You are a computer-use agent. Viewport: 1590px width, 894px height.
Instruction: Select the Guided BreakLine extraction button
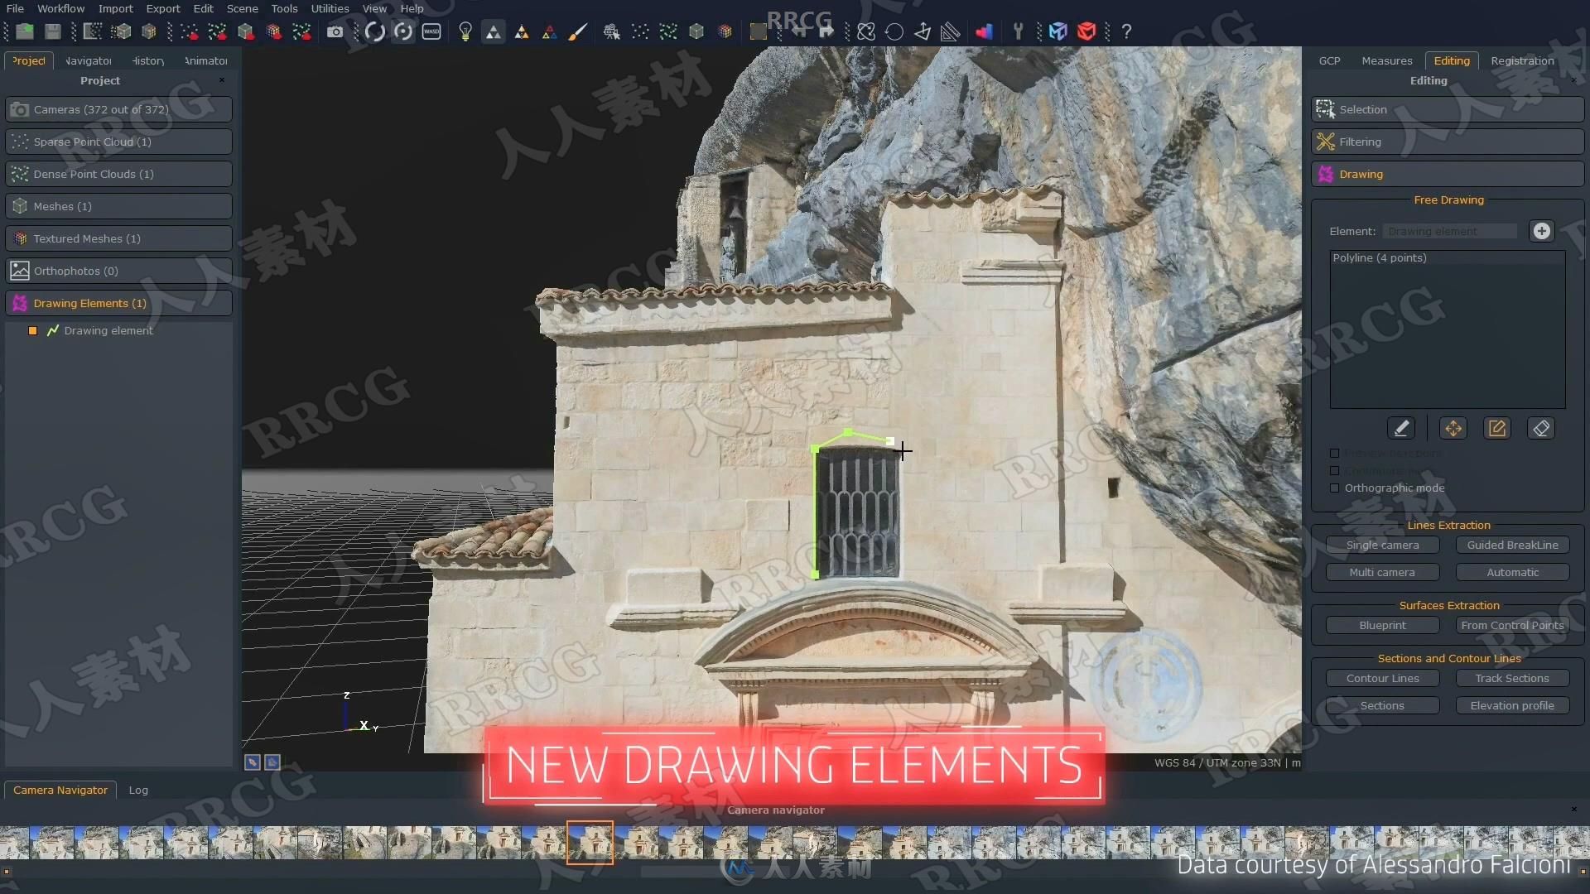click(x=1512, y=544)
